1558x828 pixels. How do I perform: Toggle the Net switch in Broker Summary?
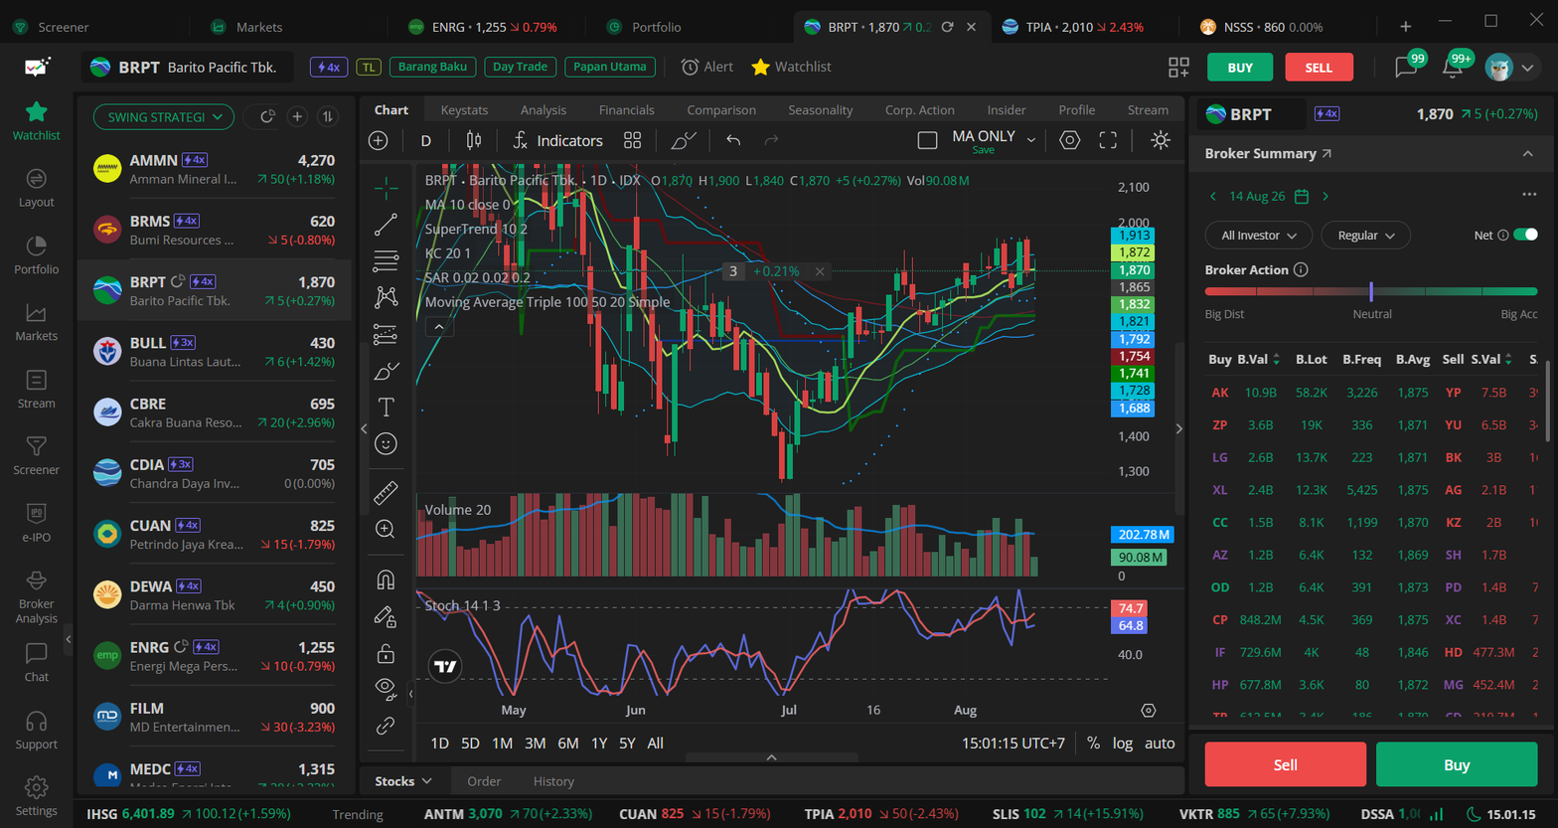point(1525,235)
